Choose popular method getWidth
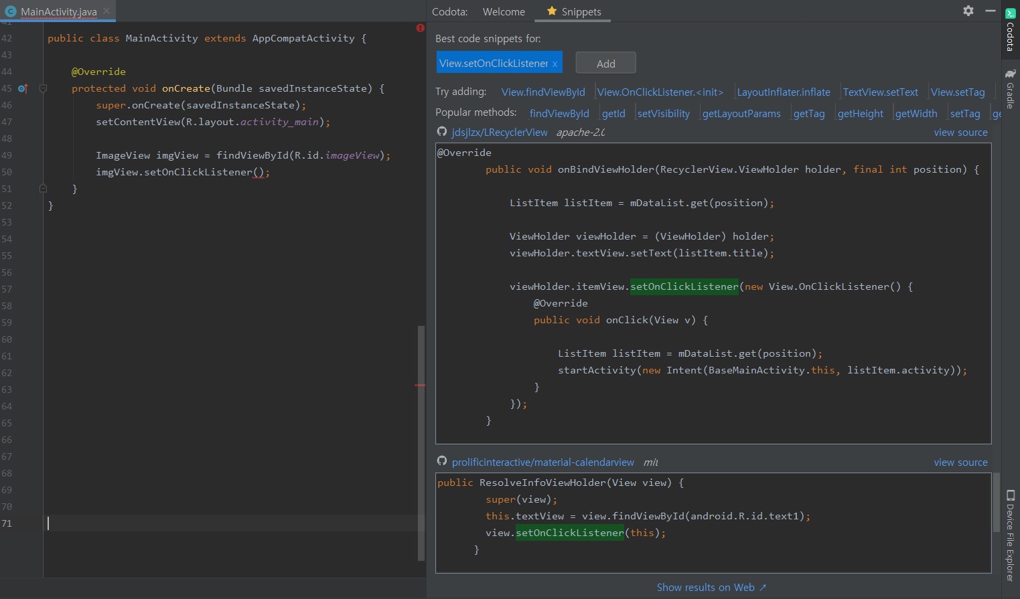 click(916, 114)
